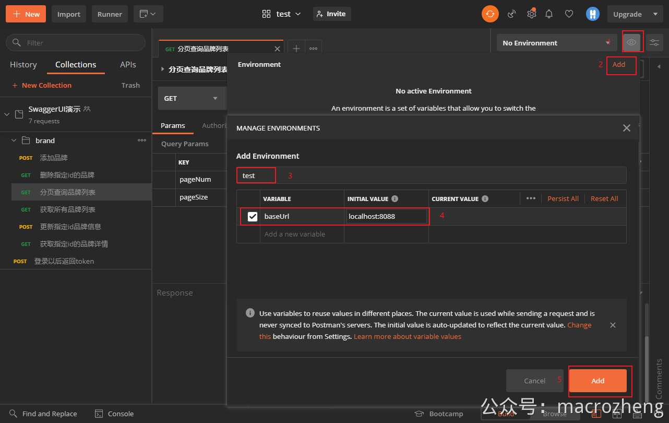Open the capture requests satellite icon

coord(512,14)
